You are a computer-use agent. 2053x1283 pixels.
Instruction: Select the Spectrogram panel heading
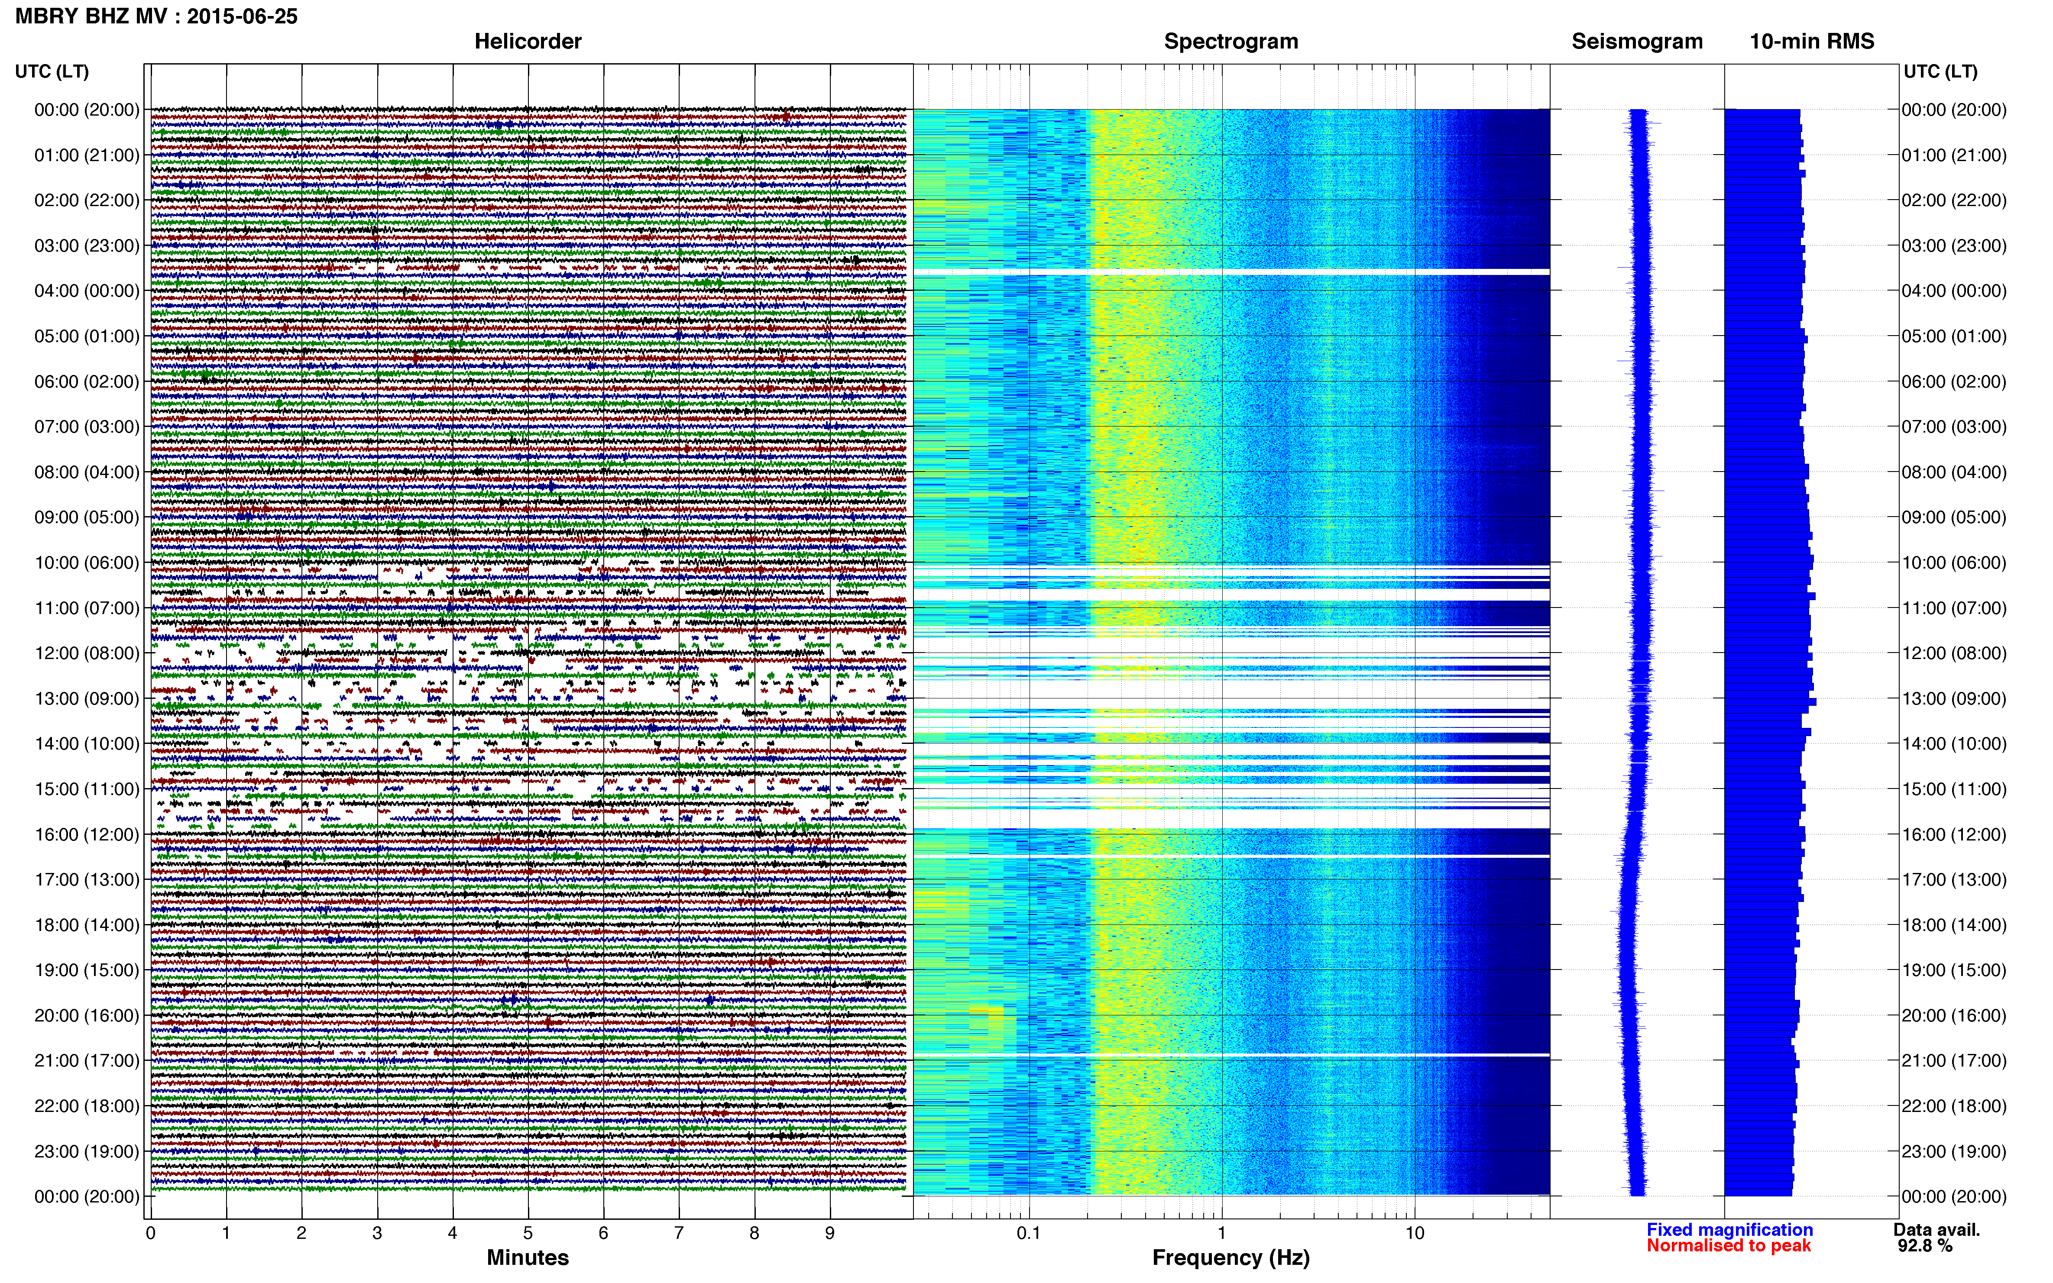coord(1231,42)
